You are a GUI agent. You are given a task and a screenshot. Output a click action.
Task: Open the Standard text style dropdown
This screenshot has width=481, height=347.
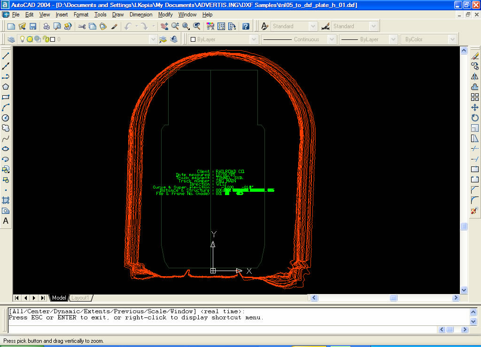tap(312, 26)
